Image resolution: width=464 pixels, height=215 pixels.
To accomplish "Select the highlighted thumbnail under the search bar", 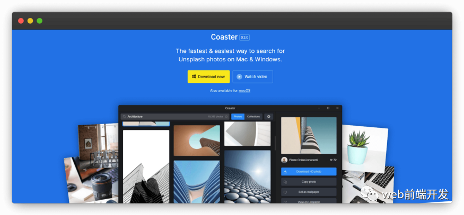I will pyautogui.click(x=146, y=124).
